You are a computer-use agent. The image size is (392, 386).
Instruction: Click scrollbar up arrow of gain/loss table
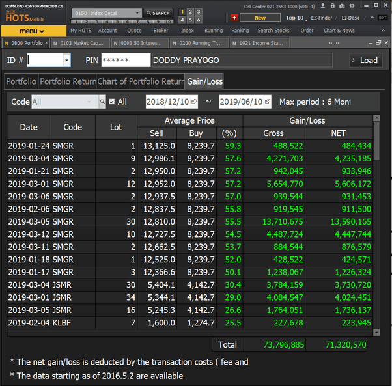pyautogui.click(x=376, y=118)
